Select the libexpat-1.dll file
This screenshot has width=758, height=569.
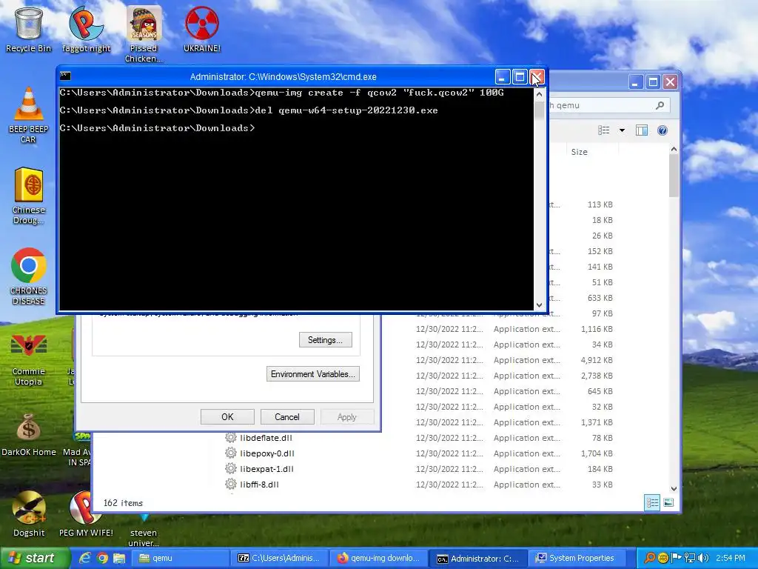(x=266, y=469)
